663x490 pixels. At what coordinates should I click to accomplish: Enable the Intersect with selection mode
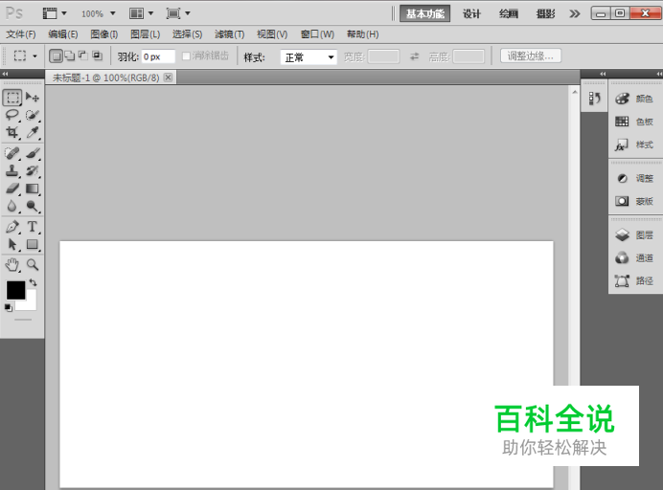click(97, 56)
